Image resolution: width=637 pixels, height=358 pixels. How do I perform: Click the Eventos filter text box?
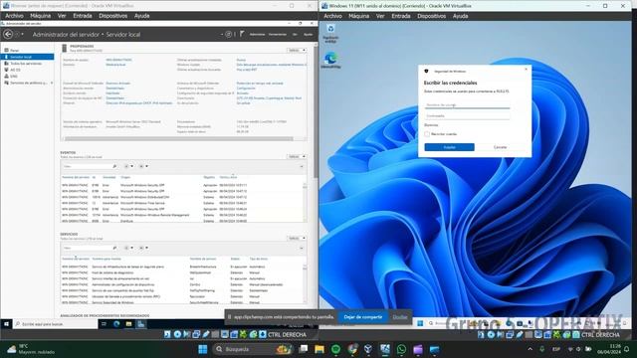pos(87,166)
